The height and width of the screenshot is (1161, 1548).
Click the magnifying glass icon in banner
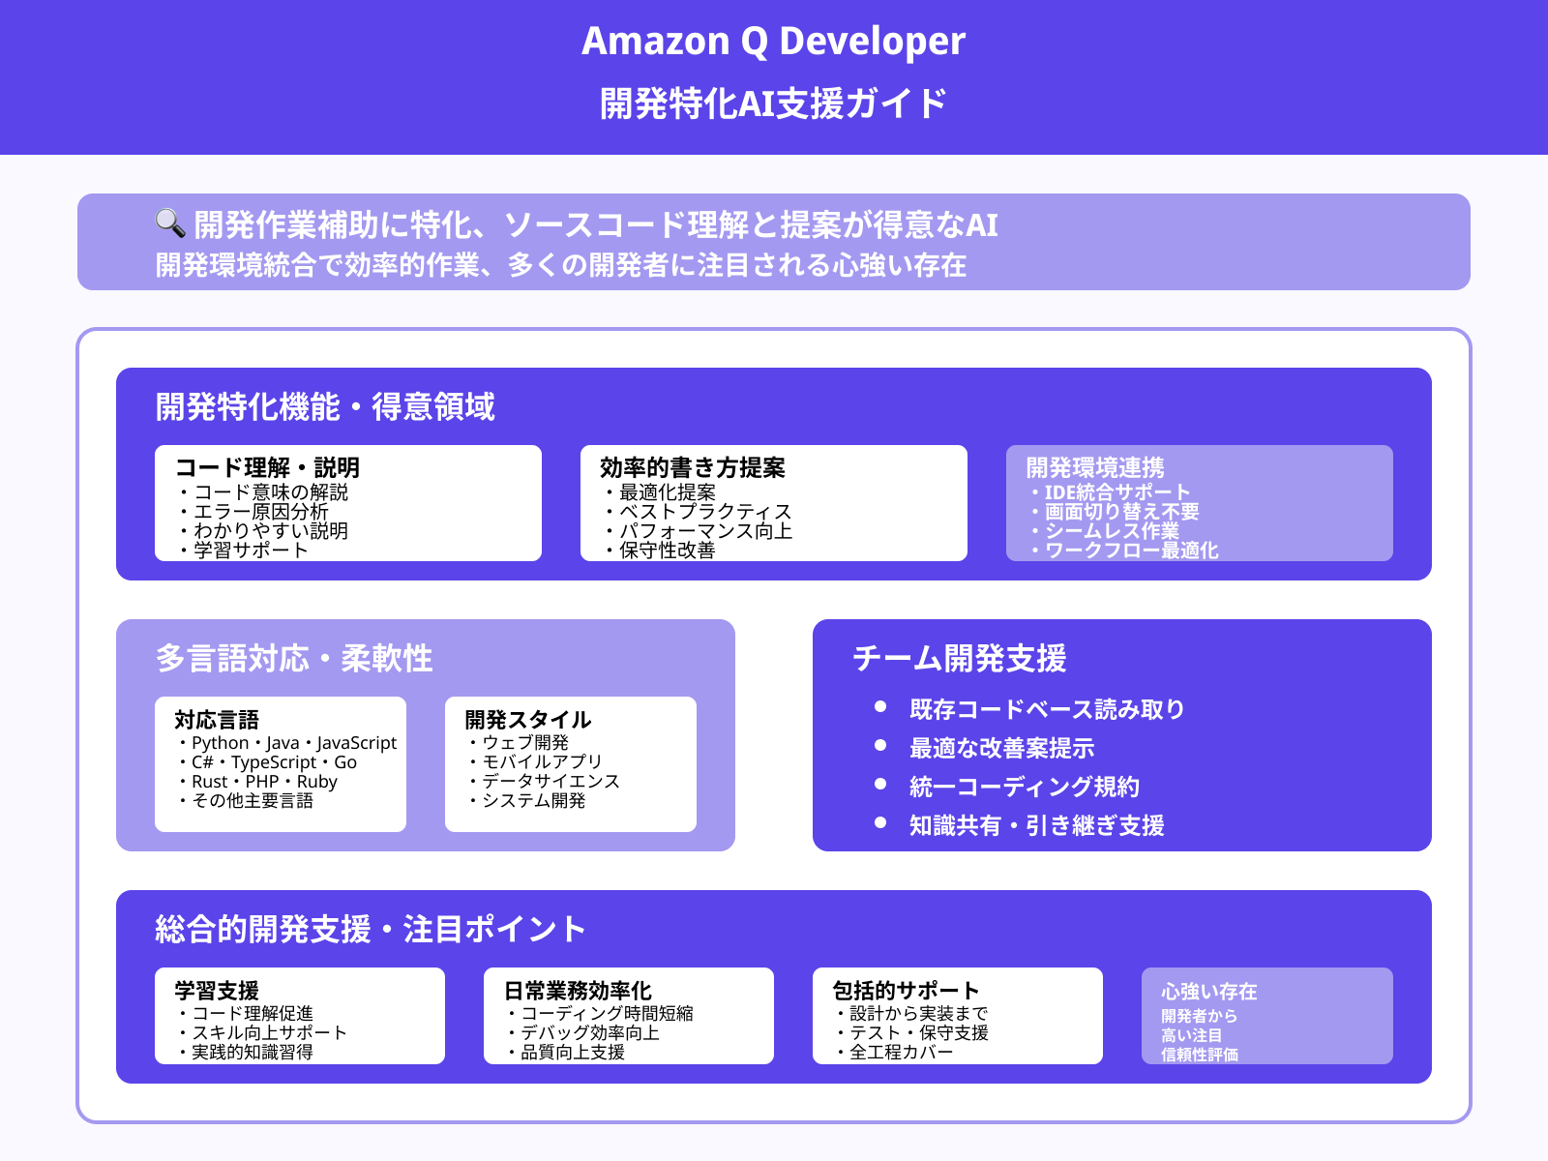point(170,223)
